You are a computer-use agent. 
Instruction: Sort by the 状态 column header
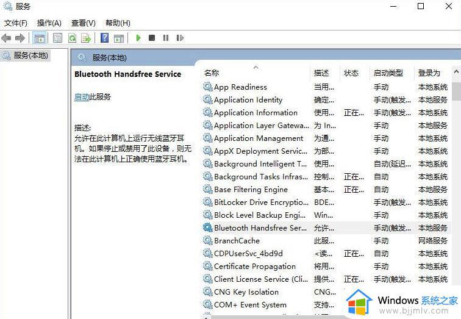tap(351, 73)
